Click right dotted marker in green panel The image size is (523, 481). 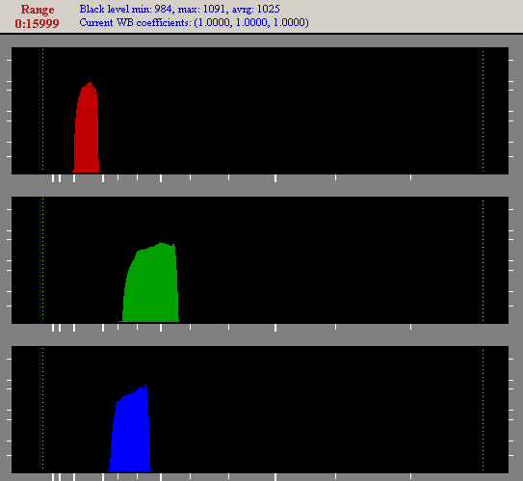483,260
